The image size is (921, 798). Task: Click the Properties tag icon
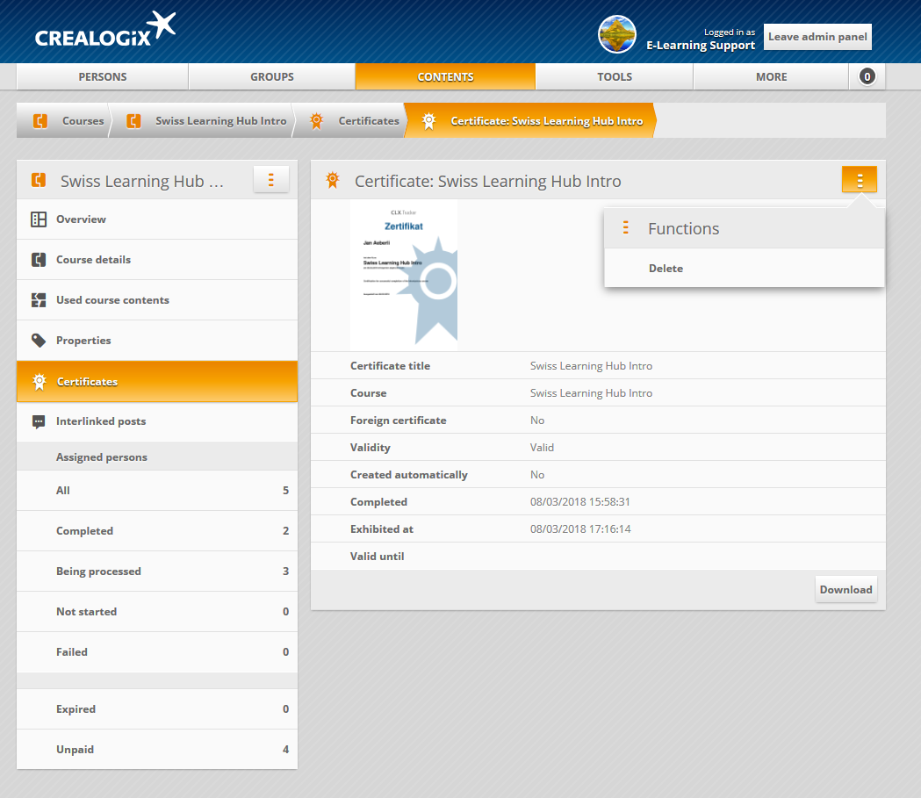(x=39, y=341)
